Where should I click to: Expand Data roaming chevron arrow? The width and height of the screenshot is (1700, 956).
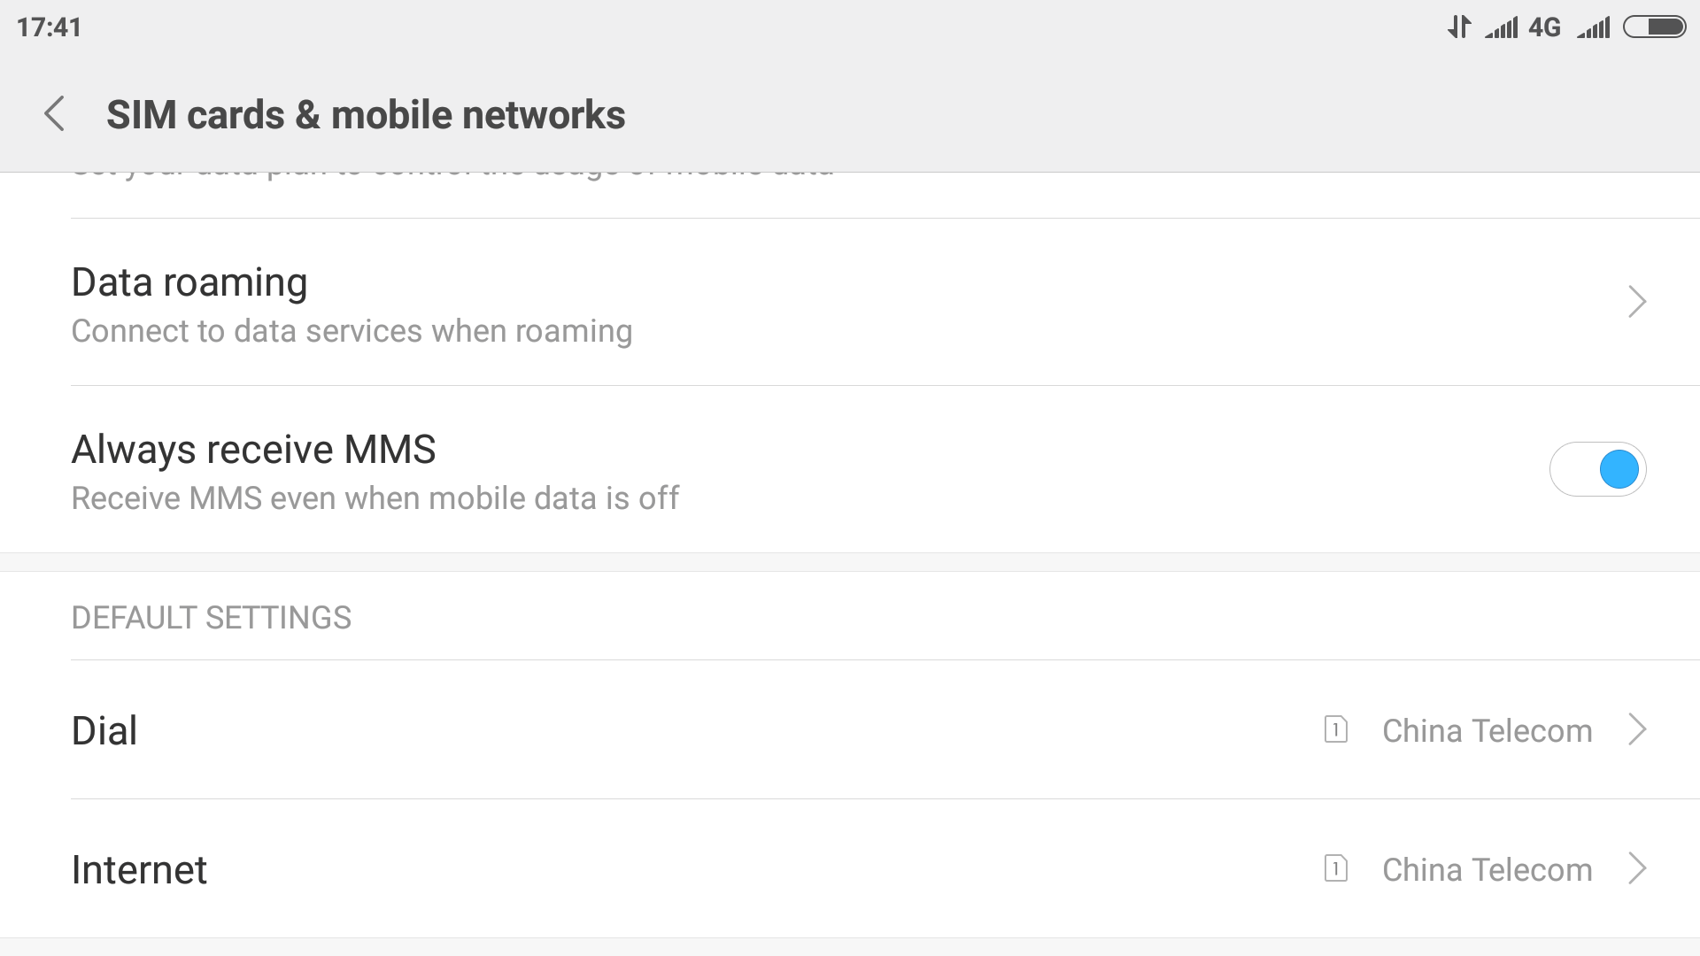tap(1637, 302)
